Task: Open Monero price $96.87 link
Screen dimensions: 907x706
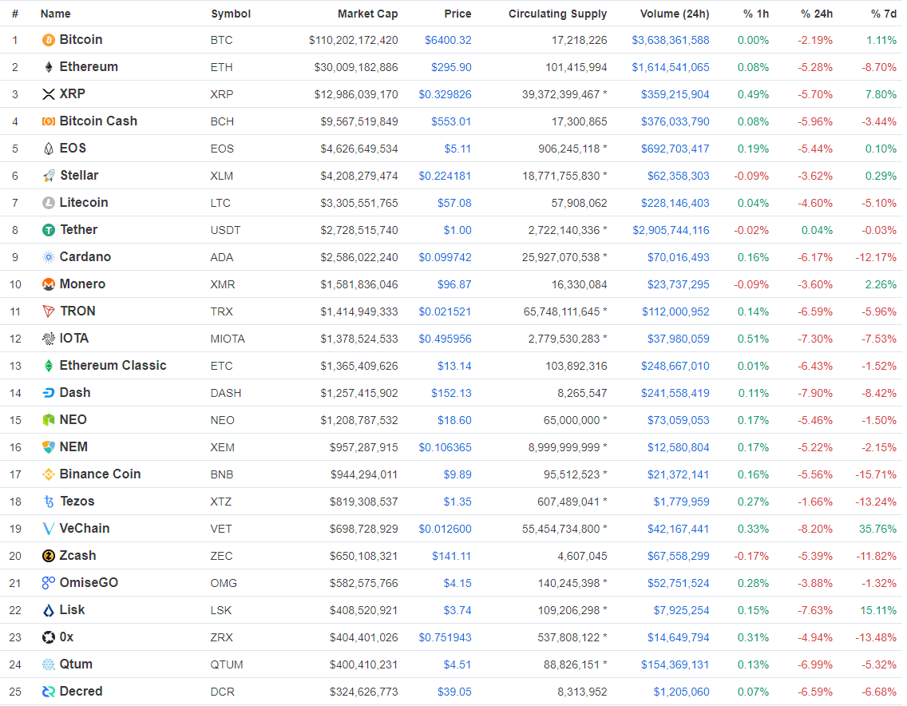Action: click(x=454, y=284)
